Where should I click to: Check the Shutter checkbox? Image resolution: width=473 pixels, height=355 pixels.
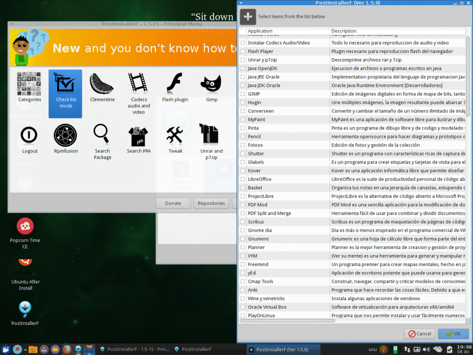pyautogui.click(x=243, y=154)
